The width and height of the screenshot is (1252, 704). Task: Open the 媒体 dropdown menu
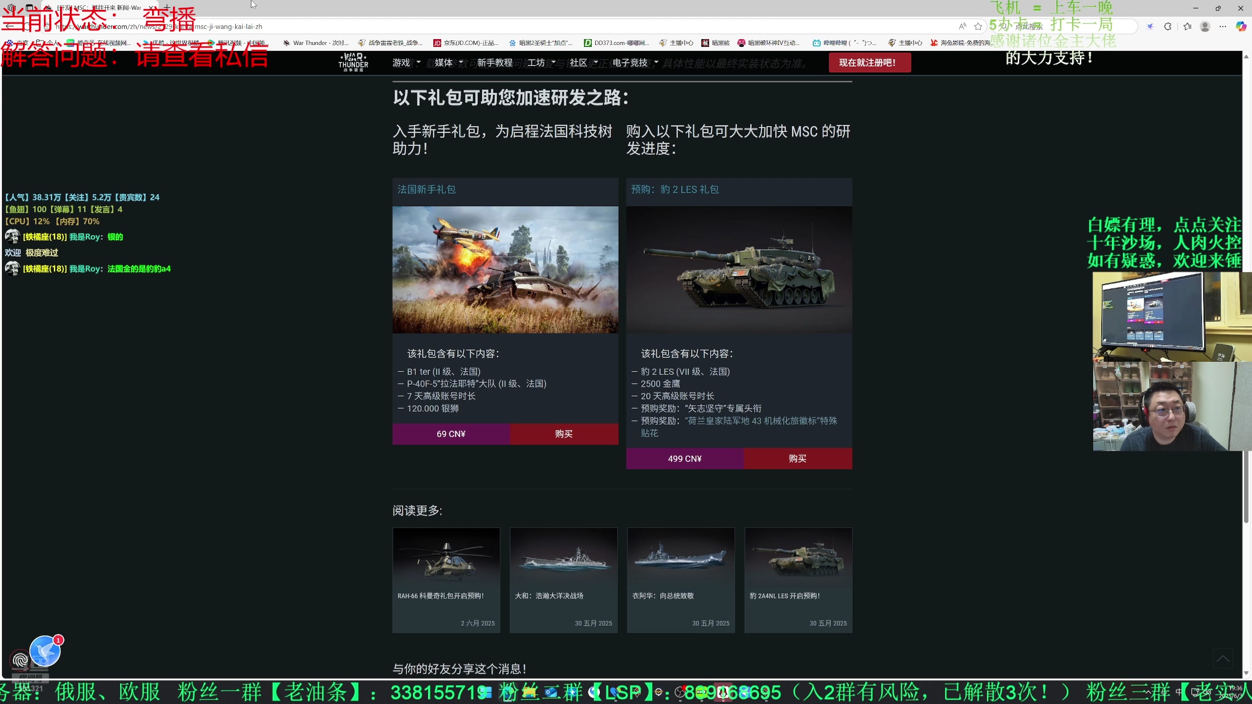pyautogui.click(x=448, y=63)
